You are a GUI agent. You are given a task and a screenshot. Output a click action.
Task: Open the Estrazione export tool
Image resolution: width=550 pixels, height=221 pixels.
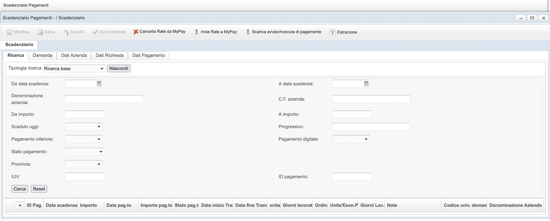(x=332, y=32)
